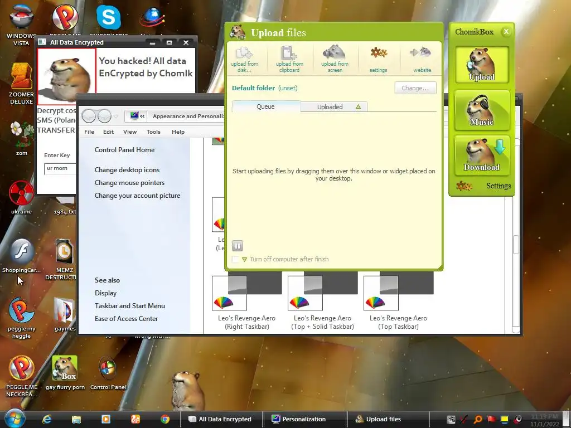Open Taskbar and Start Menu link
Image resolution: width=571 pixels, height=428 pixels.
coord(129,306)
